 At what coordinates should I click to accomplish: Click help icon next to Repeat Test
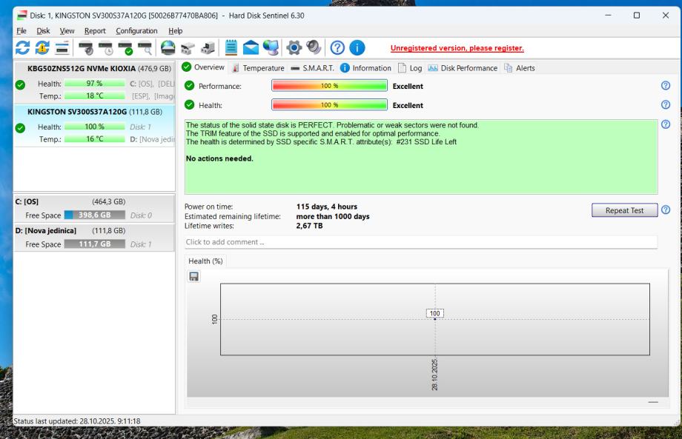(665, 210)
